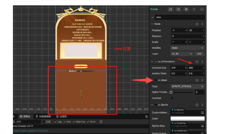
Task: Open help for the Node section
Action: 197,24
